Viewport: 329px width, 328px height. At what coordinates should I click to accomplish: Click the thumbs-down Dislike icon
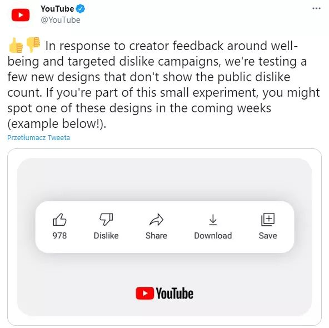(x=106, y=220)
